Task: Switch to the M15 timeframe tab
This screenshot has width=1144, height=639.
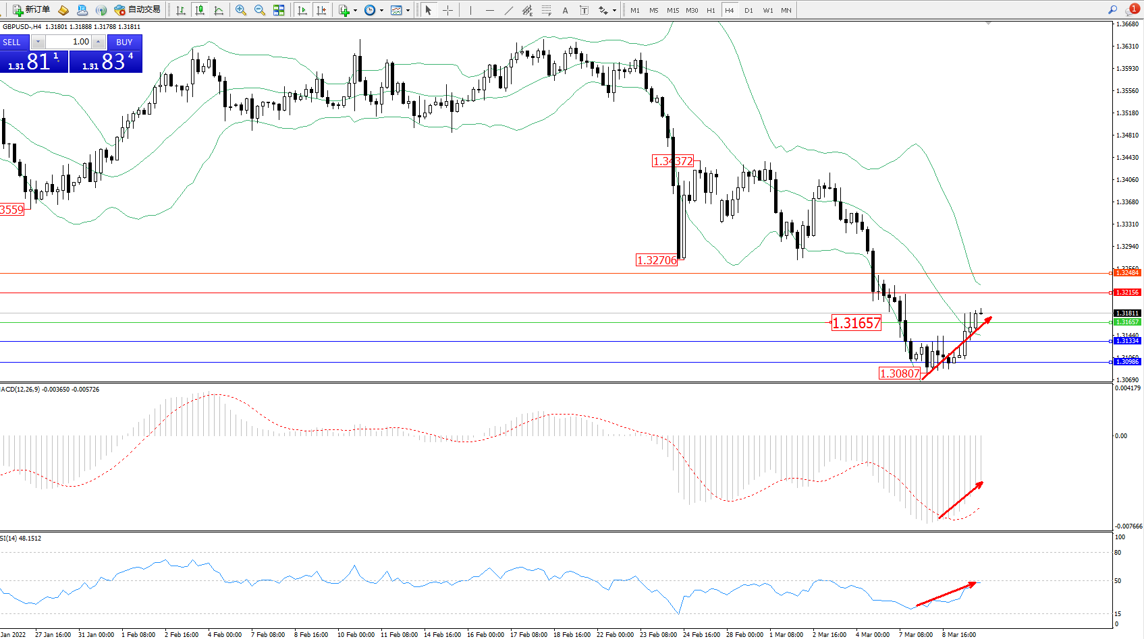Action: 673,10
